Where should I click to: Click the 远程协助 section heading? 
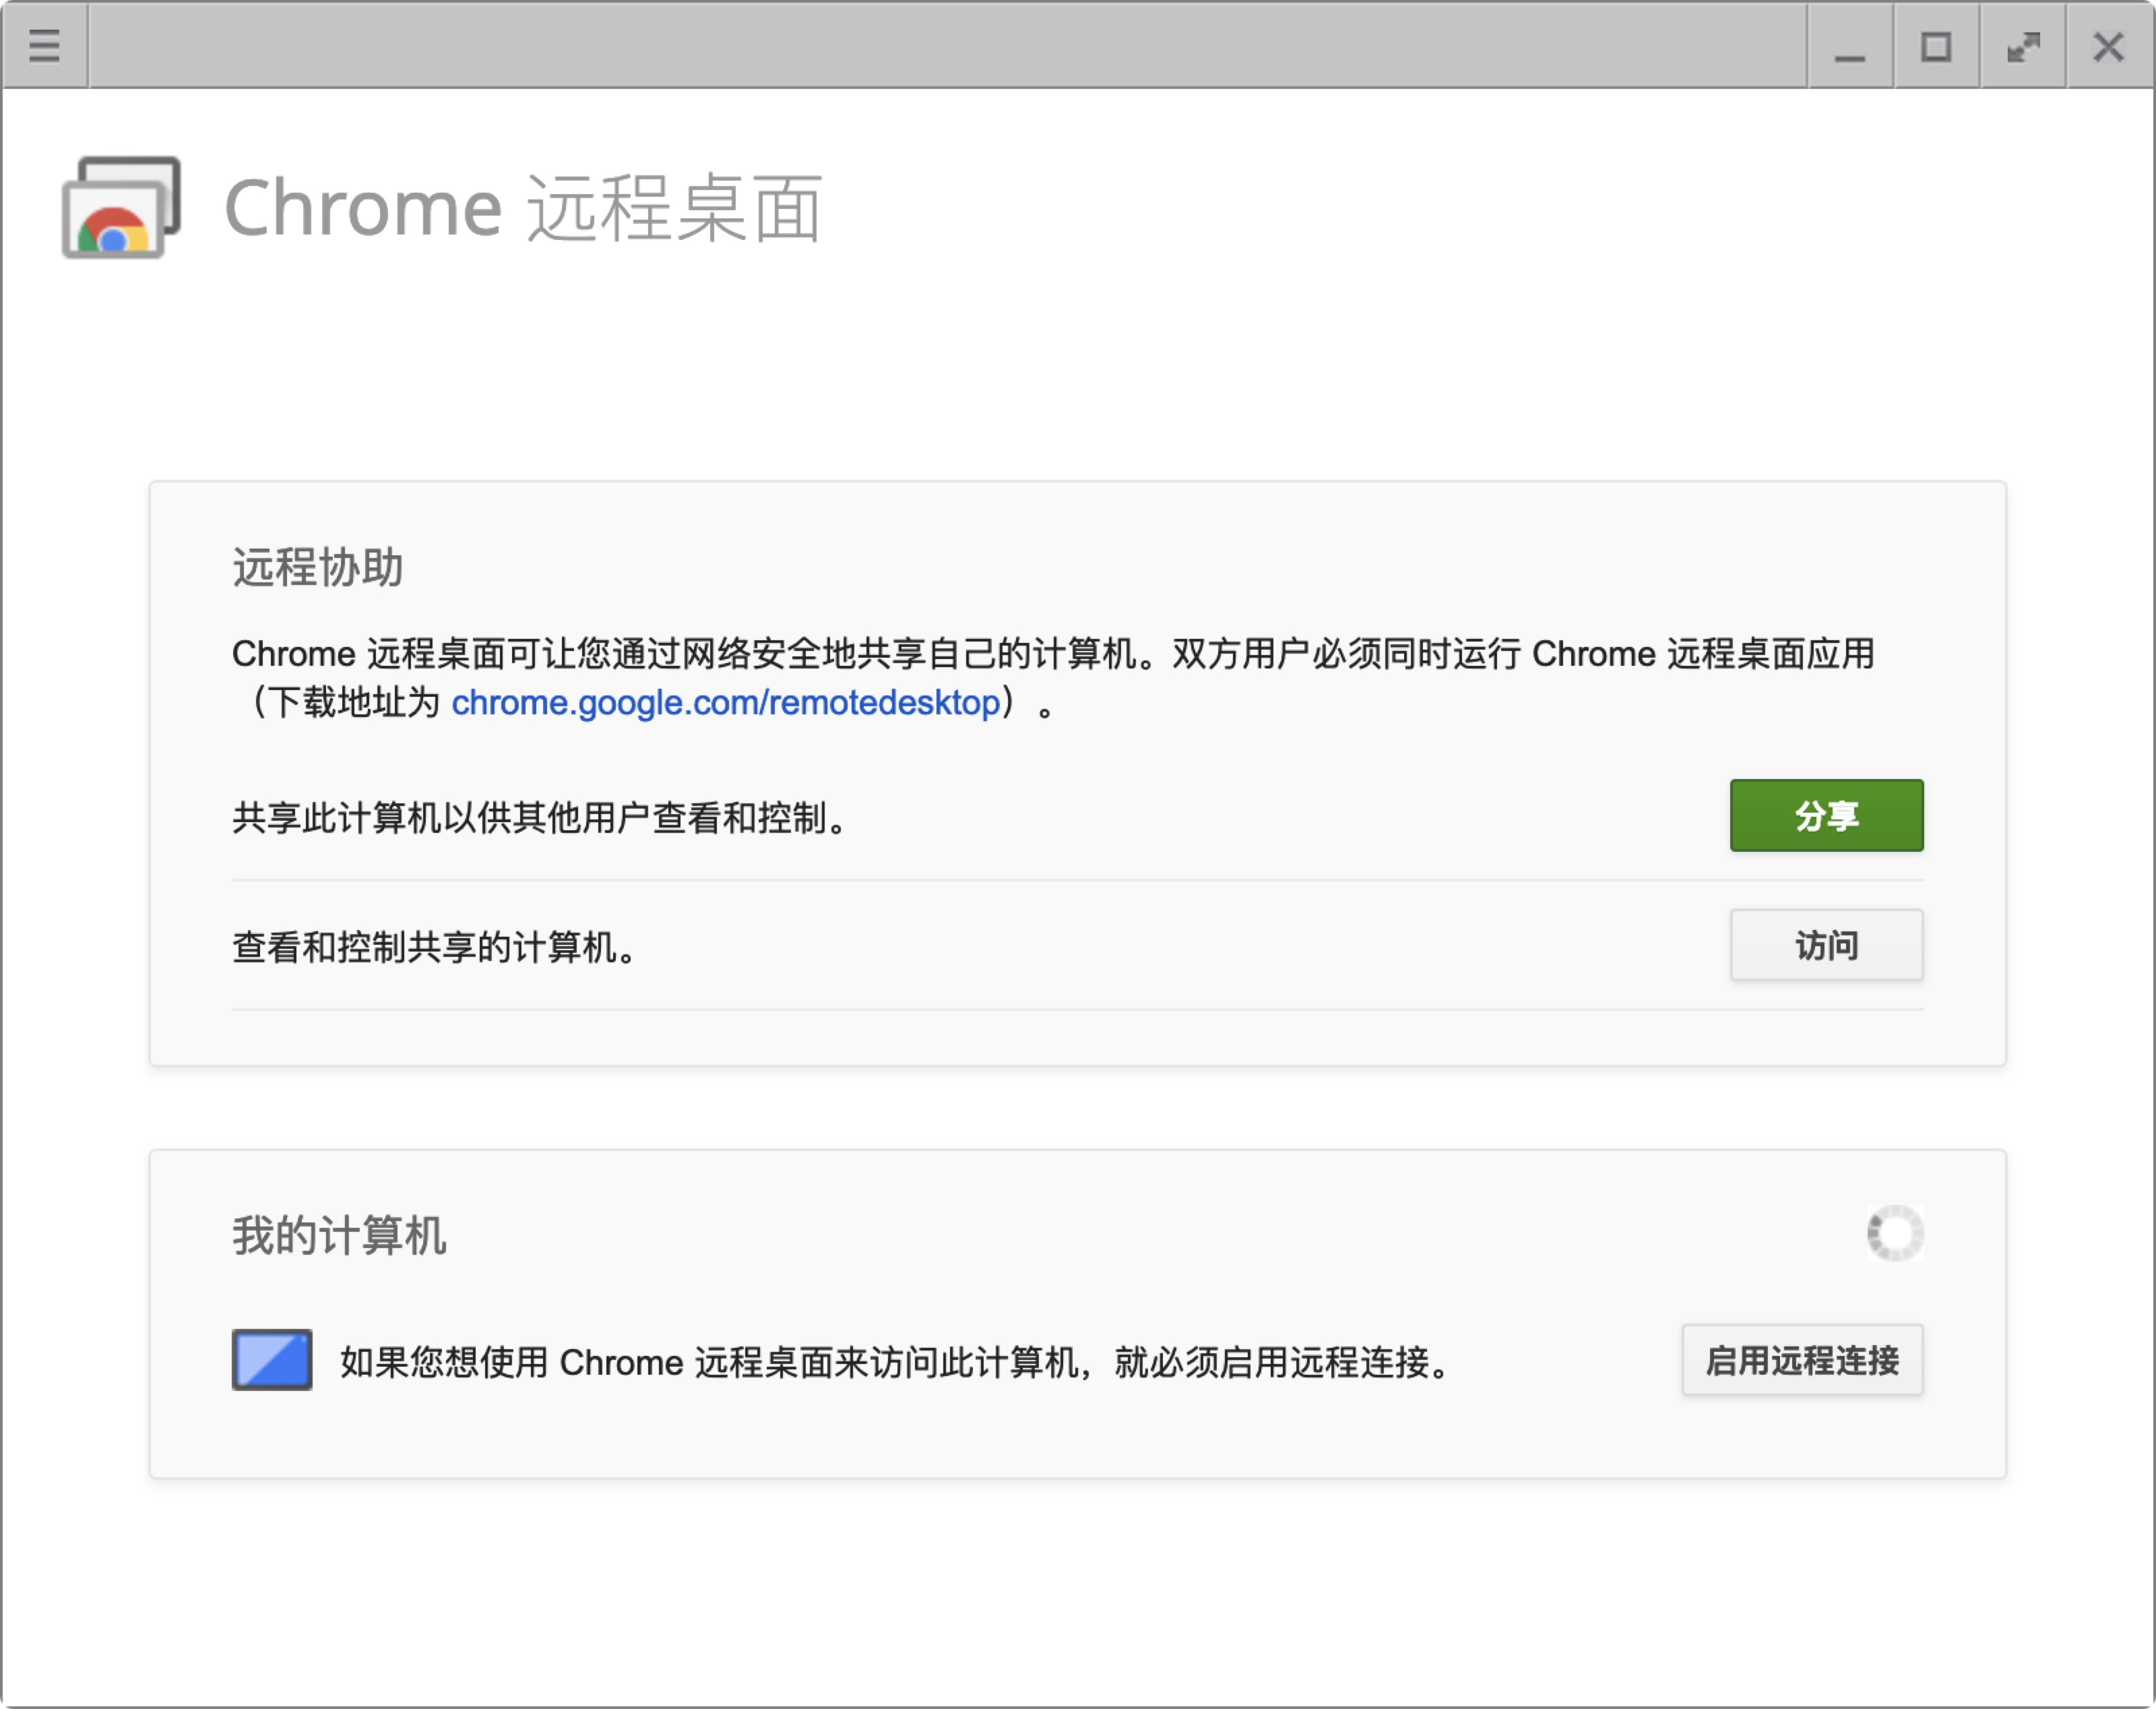click(318, 567)
